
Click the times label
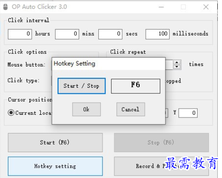click(x=196, y=64)
